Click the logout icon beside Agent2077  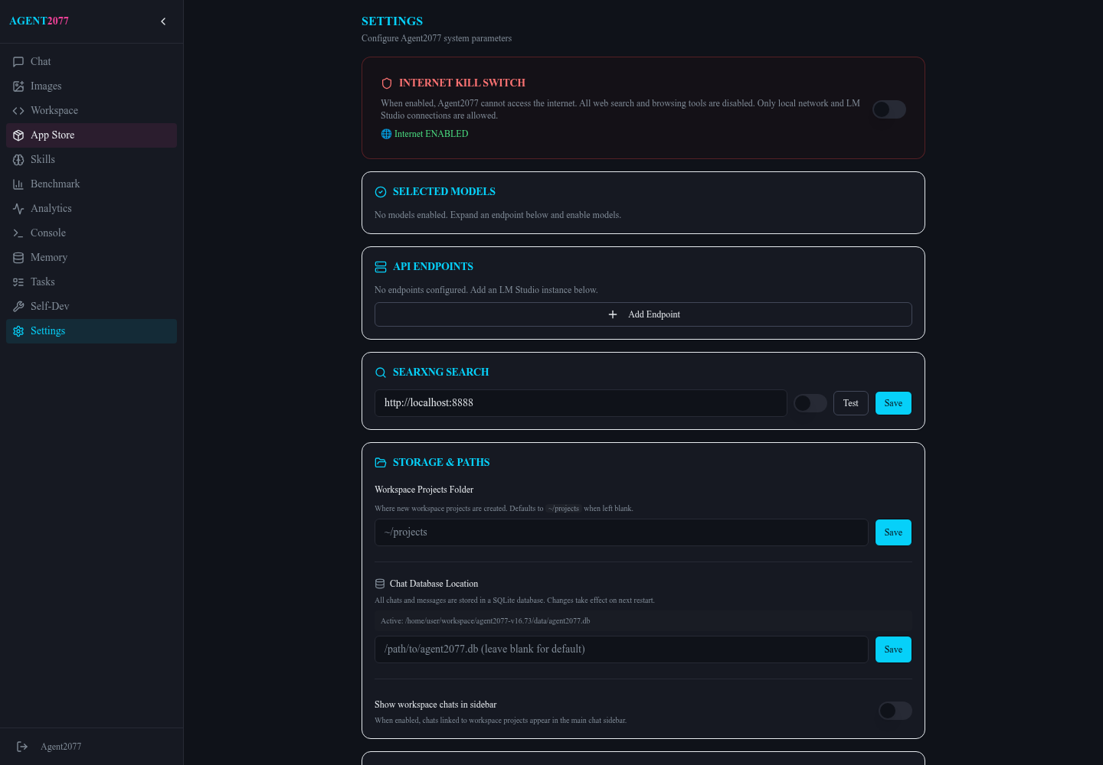click(22, 747)
